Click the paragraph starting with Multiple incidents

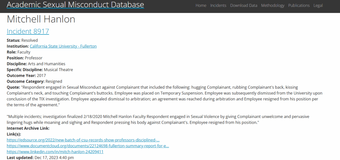(158, 119)
